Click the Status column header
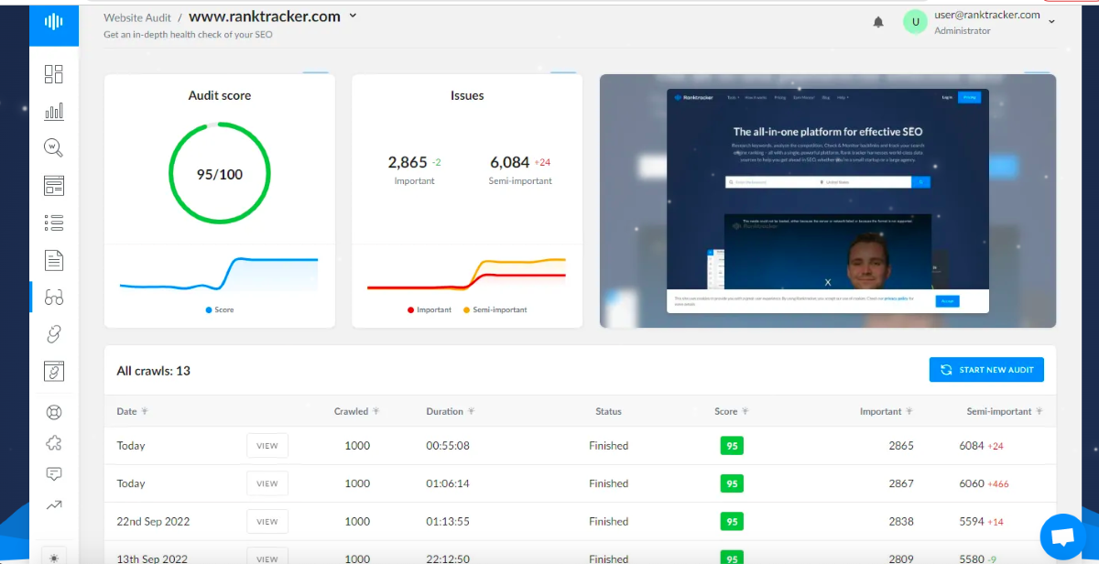This screenshot has width=1099, height=564. coord(608,411)
